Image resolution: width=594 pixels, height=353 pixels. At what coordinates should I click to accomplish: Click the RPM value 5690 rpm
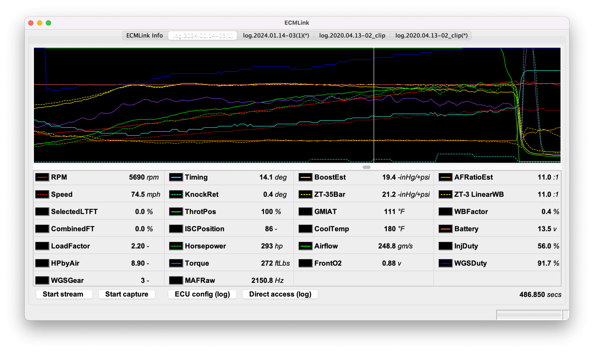click(x=144, y=177)
